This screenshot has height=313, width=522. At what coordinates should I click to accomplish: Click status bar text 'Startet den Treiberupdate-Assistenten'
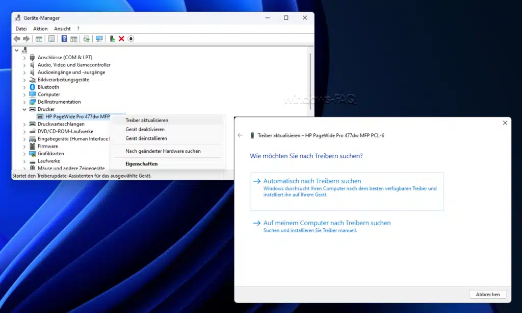coord(82,176)
